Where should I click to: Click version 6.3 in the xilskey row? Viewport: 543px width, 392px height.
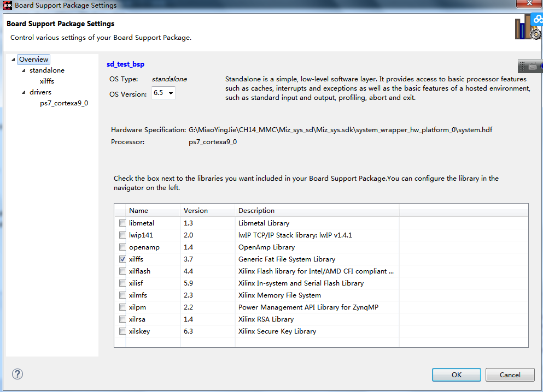point(189,331)
